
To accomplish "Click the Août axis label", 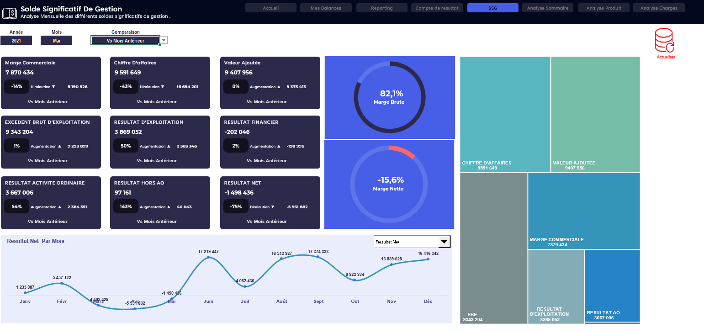I will (282, 301).
